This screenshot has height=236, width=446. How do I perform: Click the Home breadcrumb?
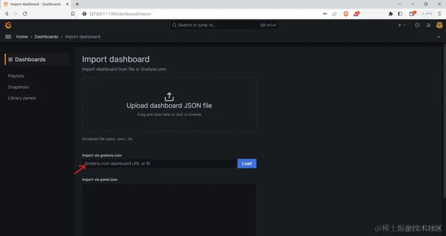(22, 37)
